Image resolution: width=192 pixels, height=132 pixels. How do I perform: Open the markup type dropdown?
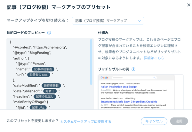[108, 21]
